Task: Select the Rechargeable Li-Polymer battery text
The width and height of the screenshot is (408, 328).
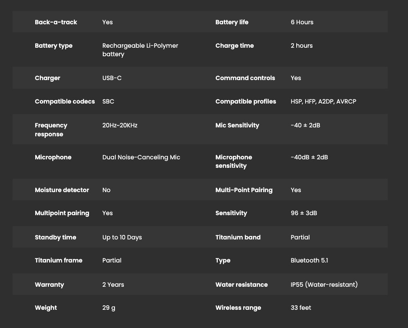Action: click(140, 50)
